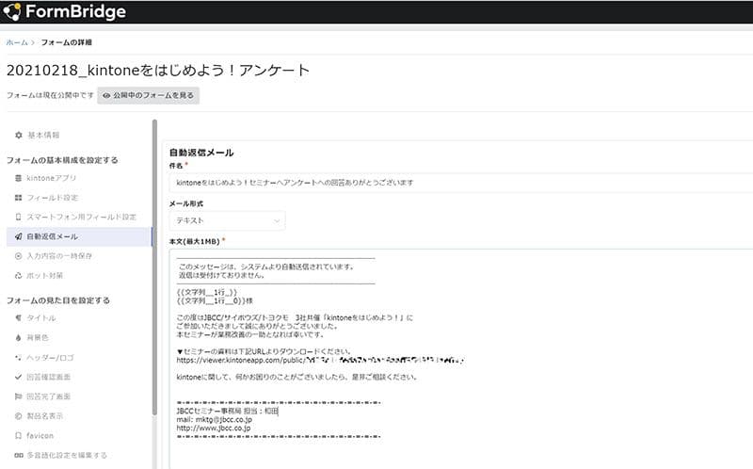Click the ボット対策 icon
753x469 pixels.
(19, 275)
